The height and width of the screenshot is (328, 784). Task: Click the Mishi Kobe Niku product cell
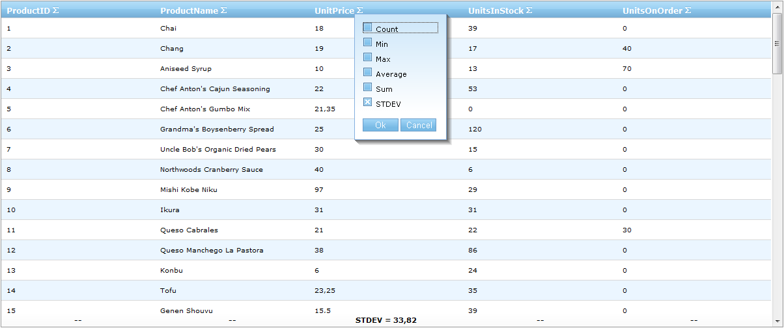tap(189, 190)
